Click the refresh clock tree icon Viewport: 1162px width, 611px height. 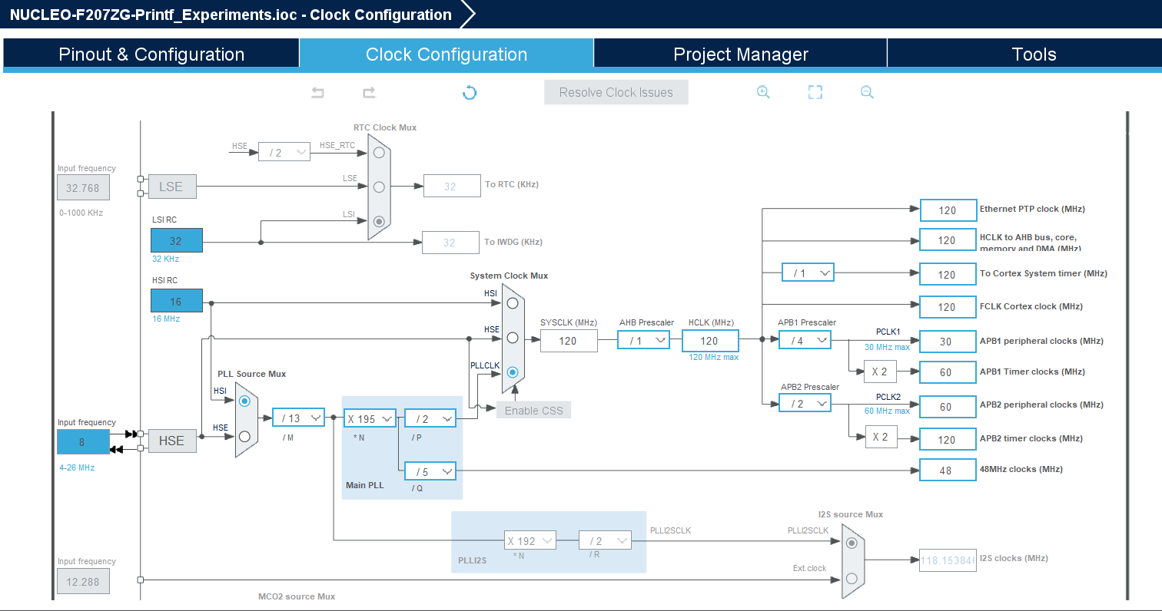coord(470,93)
